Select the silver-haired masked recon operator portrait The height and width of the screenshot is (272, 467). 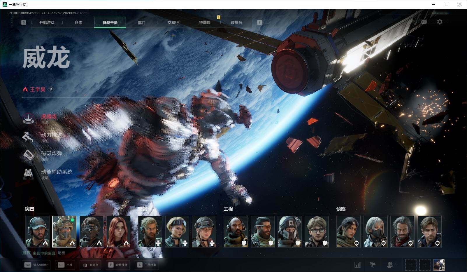375,232
